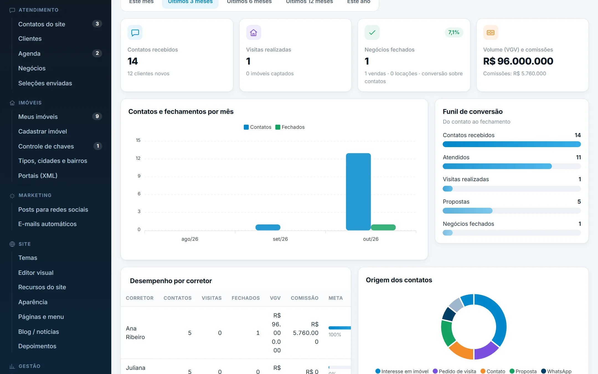Go to Seleções enviadas

tap(45, 83)
